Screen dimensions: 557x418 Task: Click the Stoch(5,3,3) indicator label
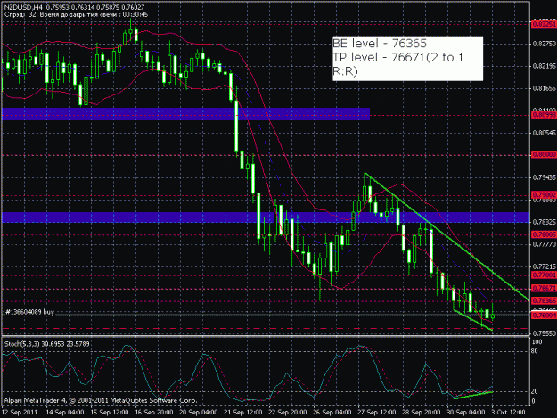coord(46,344)
